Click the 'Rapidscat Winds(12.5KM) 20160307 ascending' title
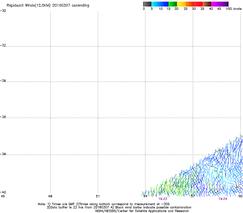Image resolution: width=243 pixels, height=213 pixels. click(48, 6)
